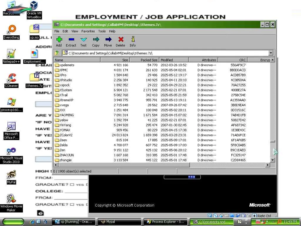
Task: Sort by the CRC column header
Action: (x=233, y=60)
